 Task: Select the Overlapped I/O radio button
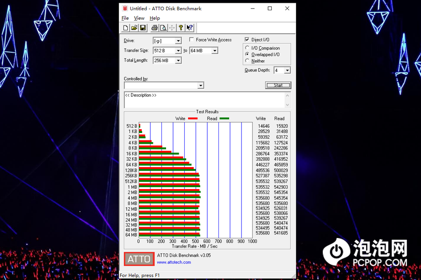pyautogui.click(x=247, y=54)
